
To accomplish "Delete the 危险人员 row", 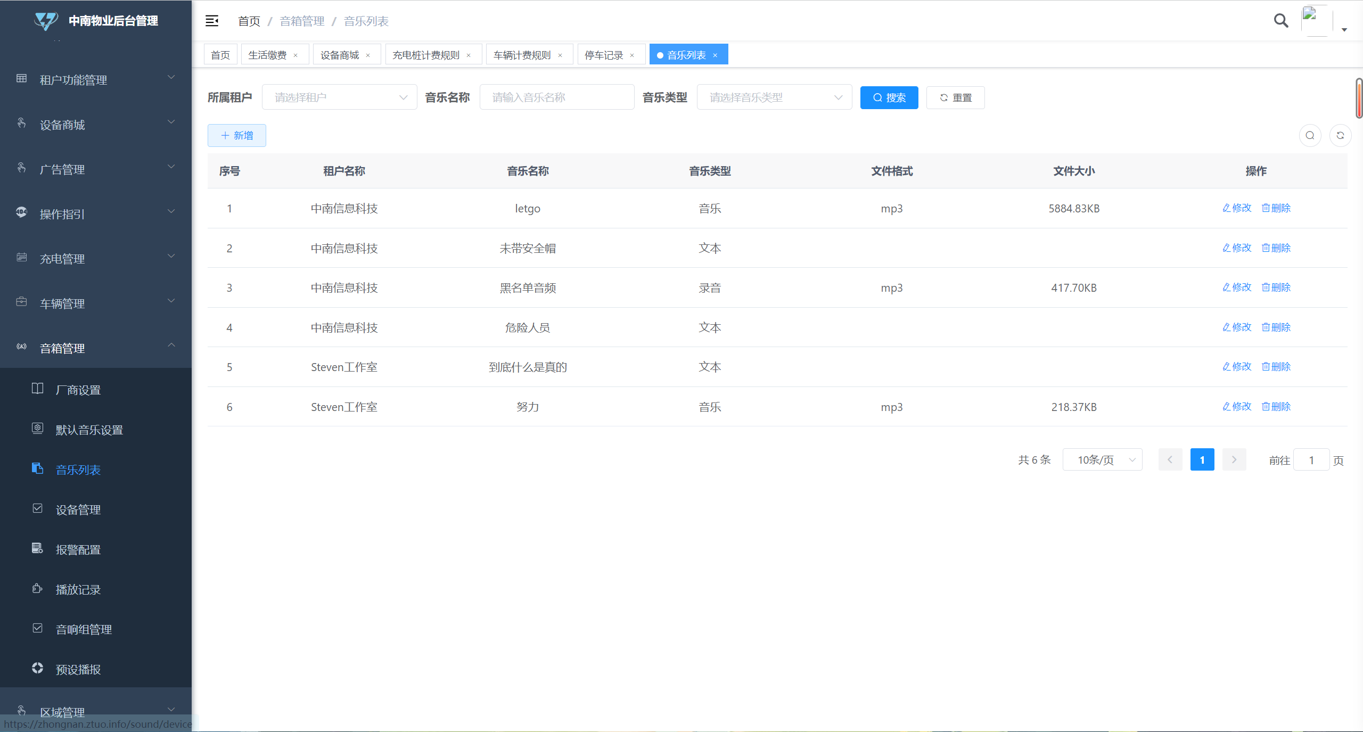I will pos(1276,327).
